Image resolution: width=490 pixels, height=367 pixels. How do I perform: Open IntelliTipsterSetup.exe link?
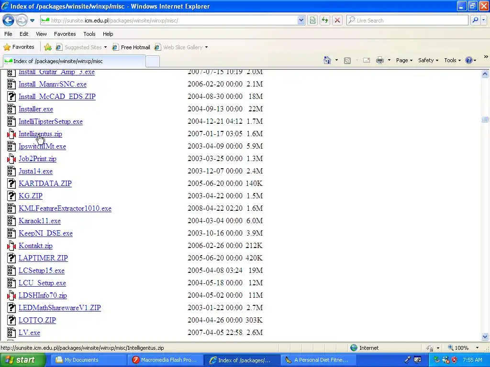click(51, 122)
